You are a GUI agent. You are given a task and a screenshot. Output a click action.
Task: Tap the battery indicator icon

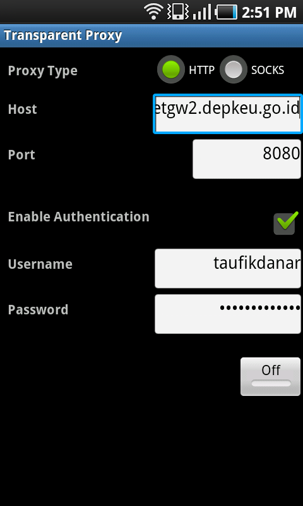[227, 12]
